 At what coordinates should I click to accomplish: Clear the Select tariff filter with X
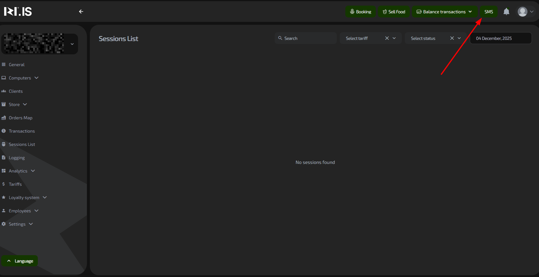387,38
